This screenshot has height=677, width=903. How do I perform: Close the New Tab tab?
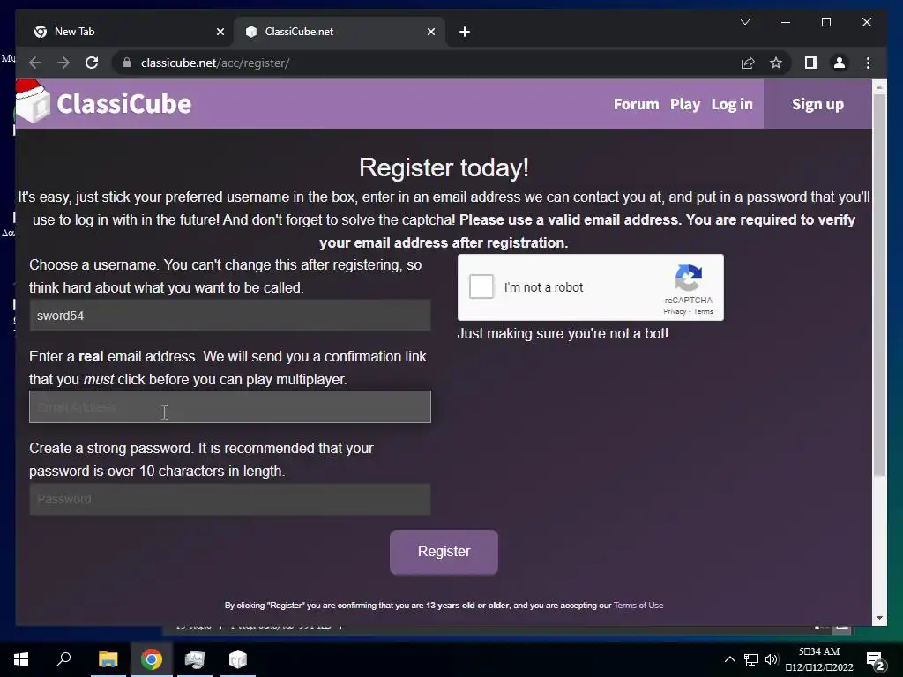[220, 32]
